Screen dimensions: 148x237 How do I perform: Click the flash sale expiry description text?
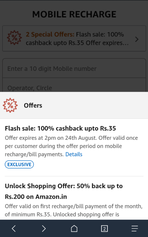pyautogui.click(x=72, y=146)
